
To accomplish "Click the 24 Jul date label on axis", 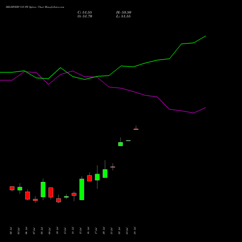I will pyautogui.click(x=135, y=230).
